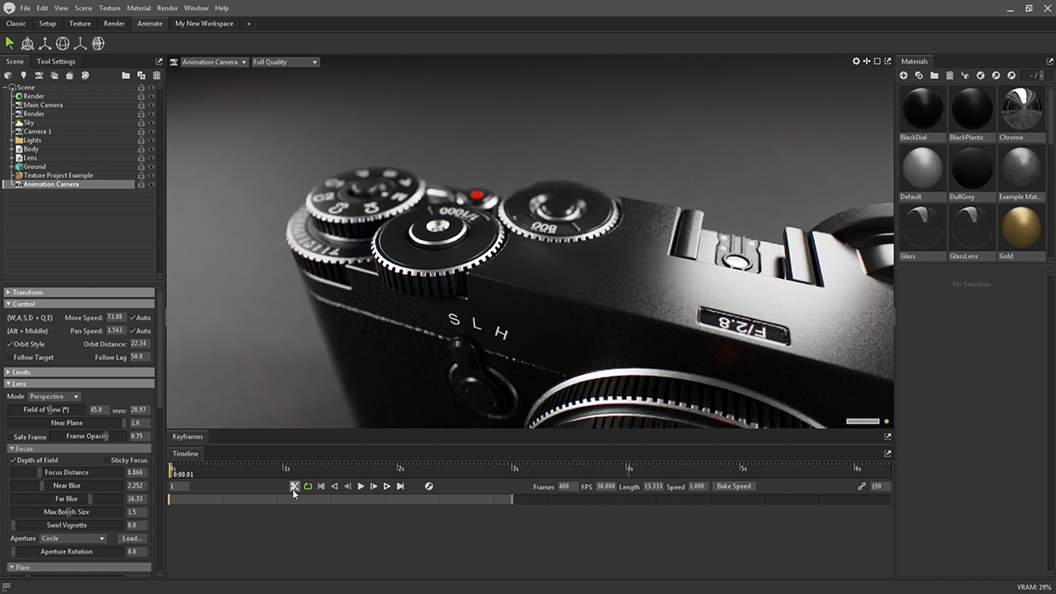
Task: Toggle the Depth of Field checkbox
Action: coord(13,460)
